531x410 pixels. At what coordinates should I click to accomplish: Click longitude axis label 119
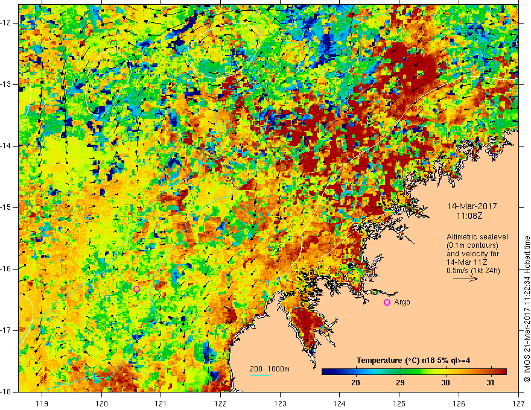[x=42, y=403]
